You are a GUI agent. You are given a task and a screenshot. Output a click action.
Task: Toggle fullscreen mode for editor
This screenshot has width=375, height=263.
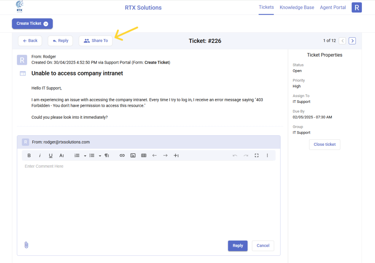[x=257, y=156]
